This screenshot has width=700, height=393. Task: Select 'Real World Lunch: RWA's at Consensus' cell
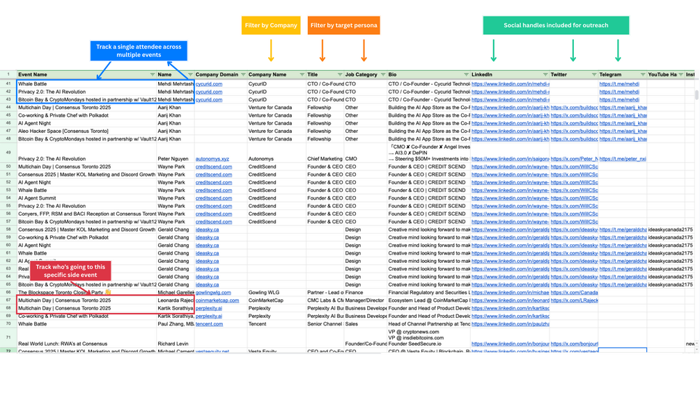click(86, 338)
